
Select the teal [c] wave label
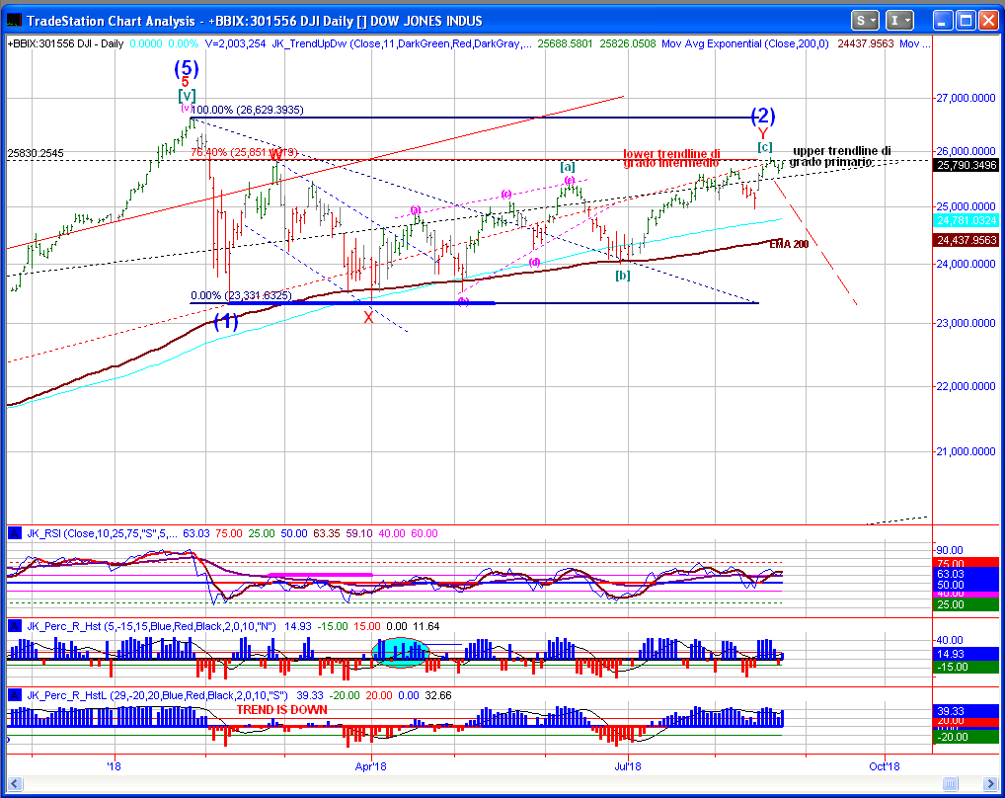coord(765,147)
